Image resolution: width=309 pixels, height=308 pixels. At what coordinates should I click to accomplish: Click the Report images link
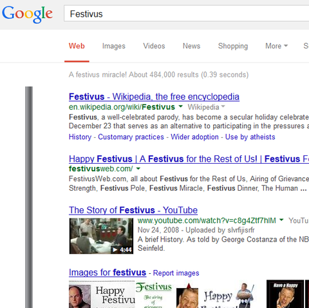(x=176, y=273)
